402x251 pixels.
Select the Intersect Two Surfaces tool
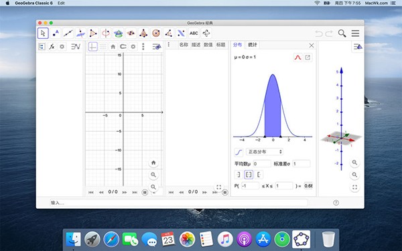pyautogui.click(x=118, y=33)
